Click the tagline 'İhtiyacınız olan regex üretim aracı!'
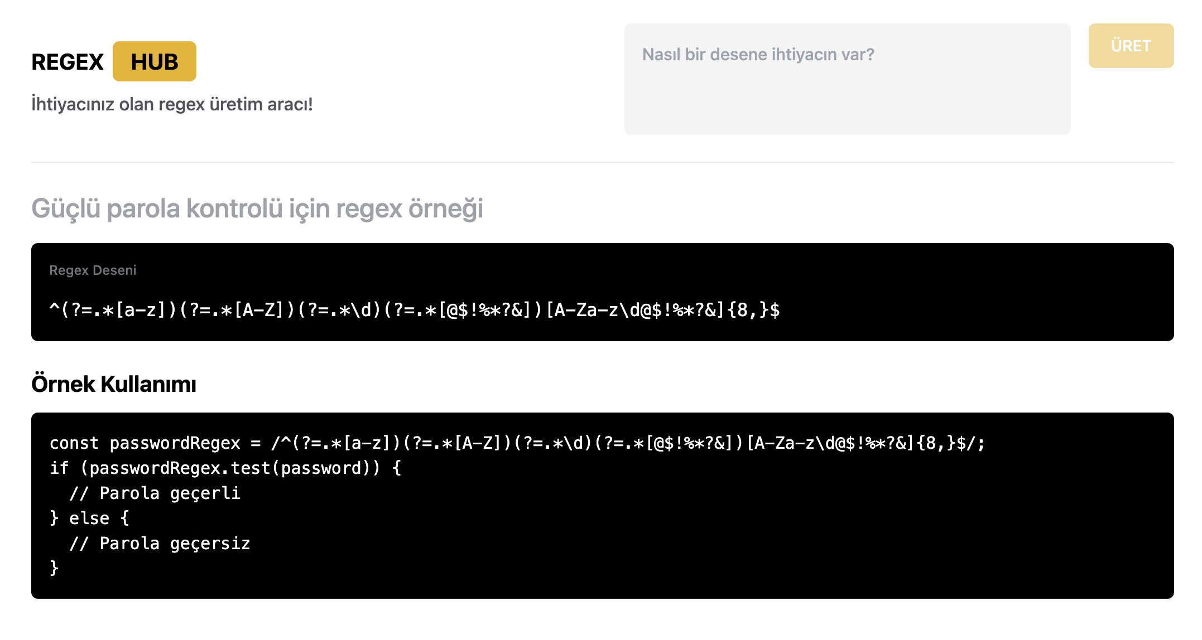The width and height of the screenshot is (1202, 640). pyautogui.click(x=172, y=104)
